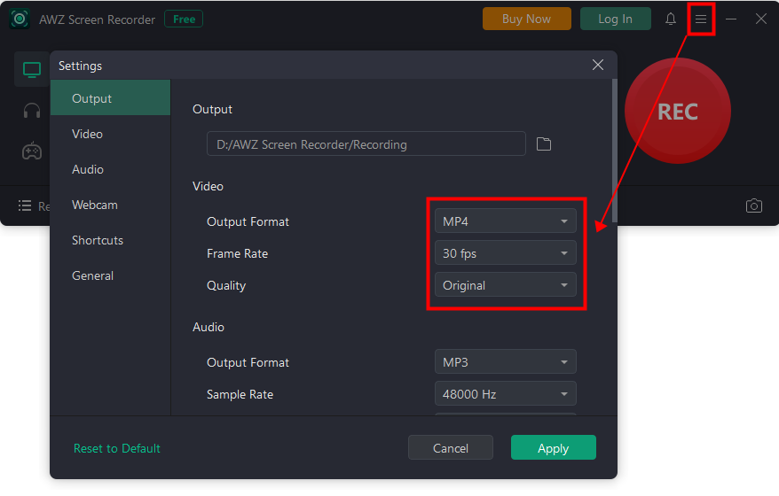Minimize the AWZ Screen Recorder window
This screenshot has width=779, height=496.
click(x=731, y=19)
